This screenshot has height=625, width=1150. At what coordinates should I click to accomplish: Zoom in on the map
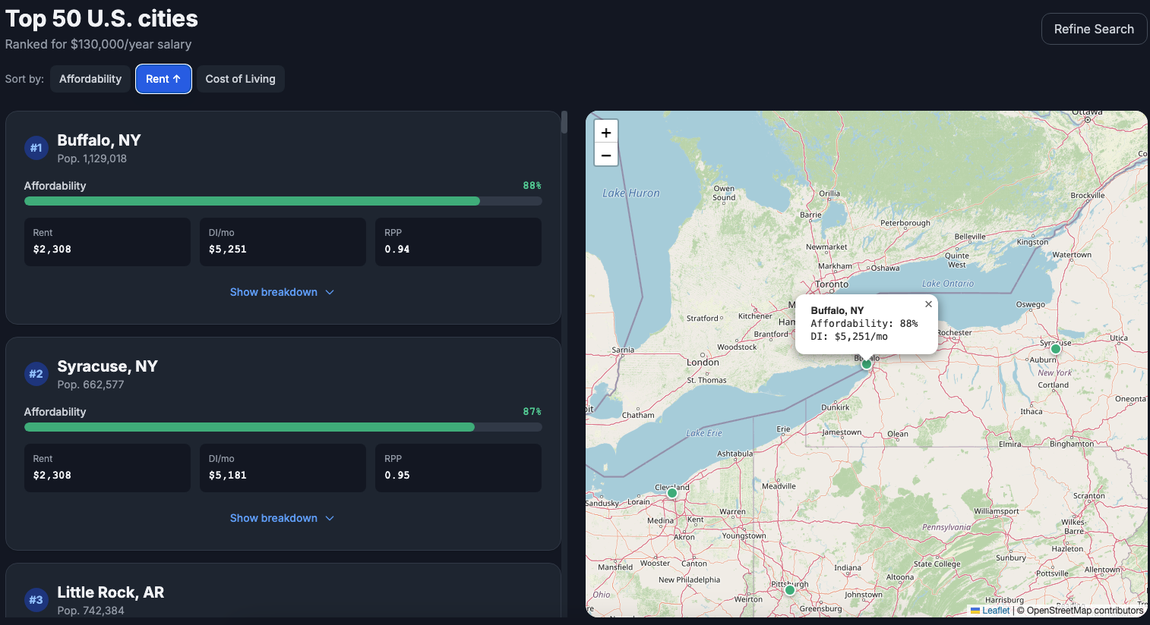point(605,132)
